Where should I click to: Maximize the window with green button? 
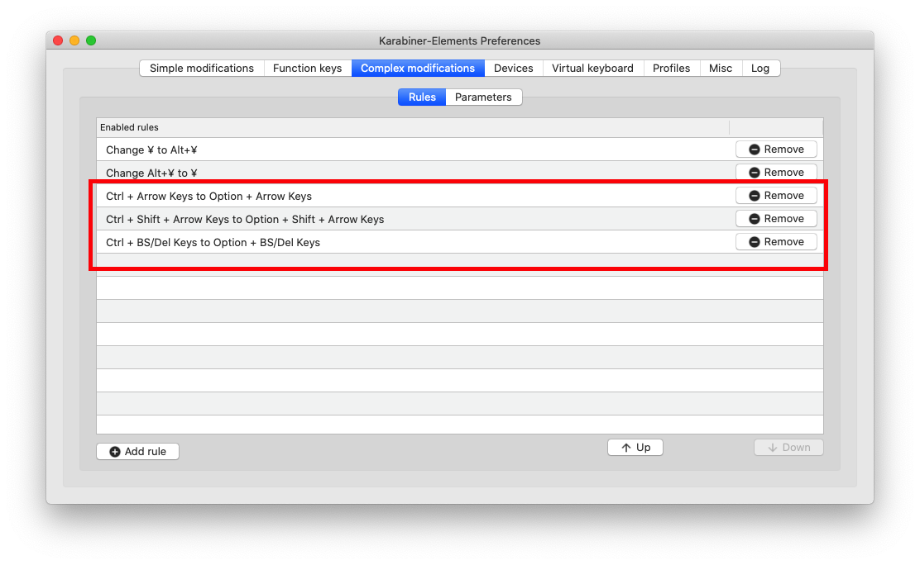point(91,40)
